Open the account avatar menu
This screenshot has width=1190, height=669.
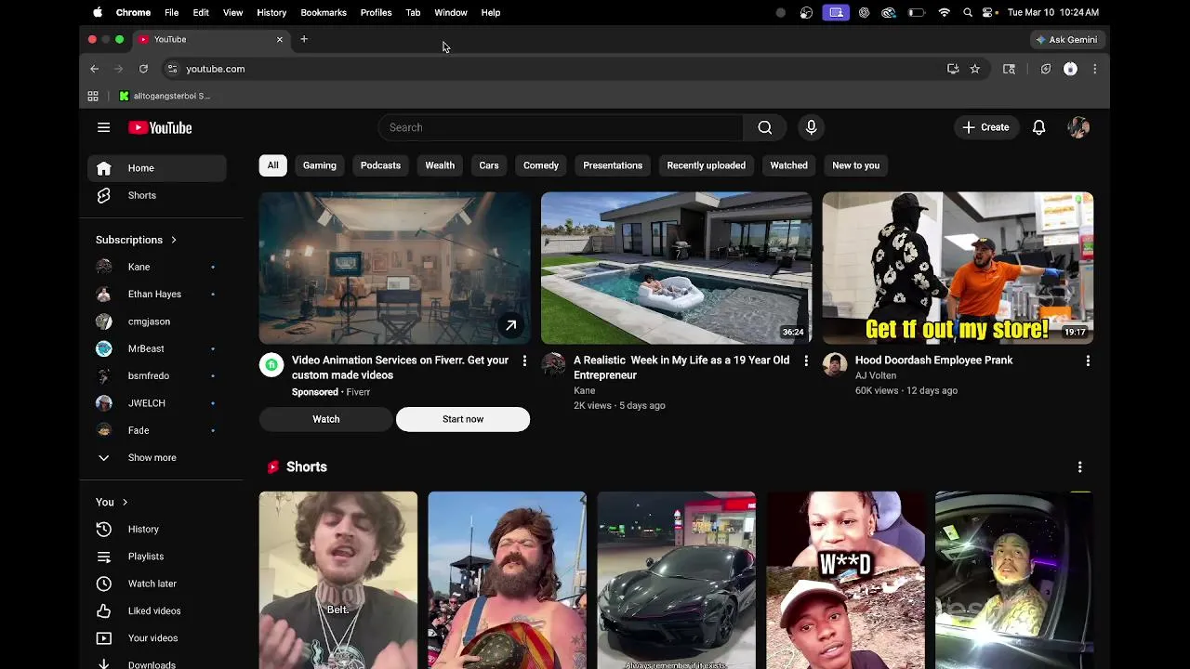(1078, 127)
